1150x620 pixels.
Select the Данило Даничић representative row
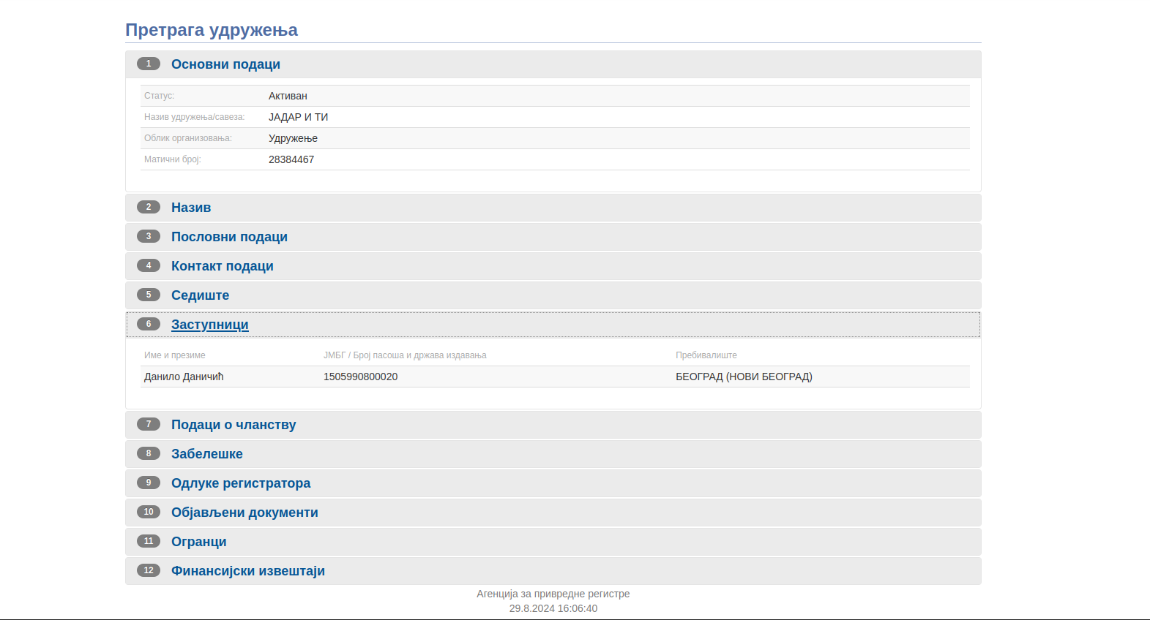(x=184, y=377)
